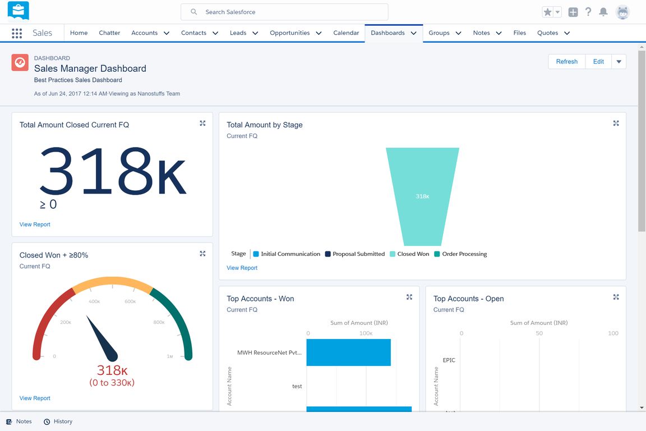Image resolution: width=646 pixels, height=431 pixels.
Task: Open the Groups tab dropdown chevron
Action: coord(458,33)
